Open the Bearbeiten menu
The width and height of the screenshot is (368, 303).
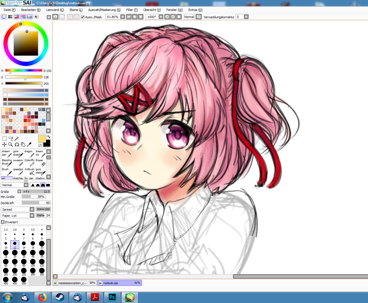[x=31, y=10]
